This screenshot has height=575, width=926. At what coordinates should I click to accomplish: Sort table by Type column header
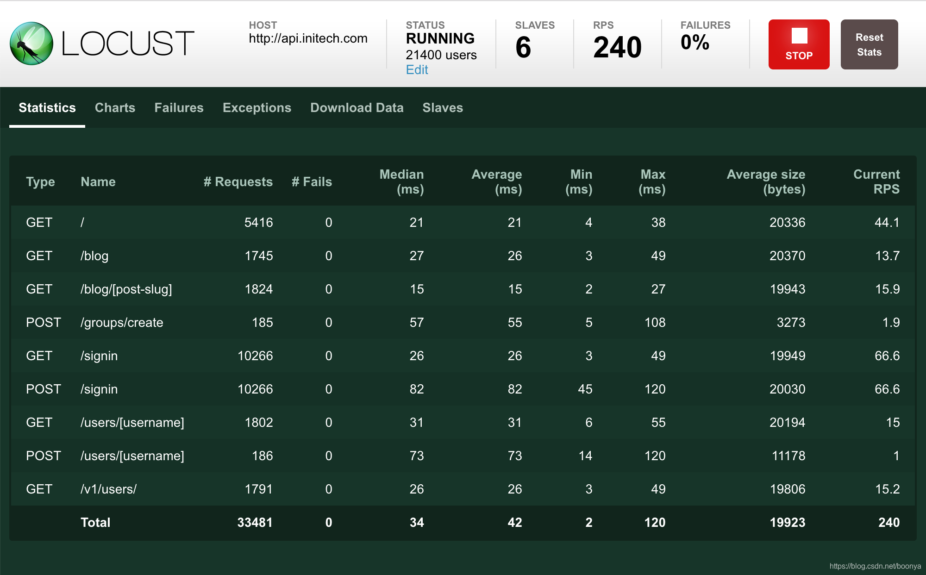coord(40,182)
